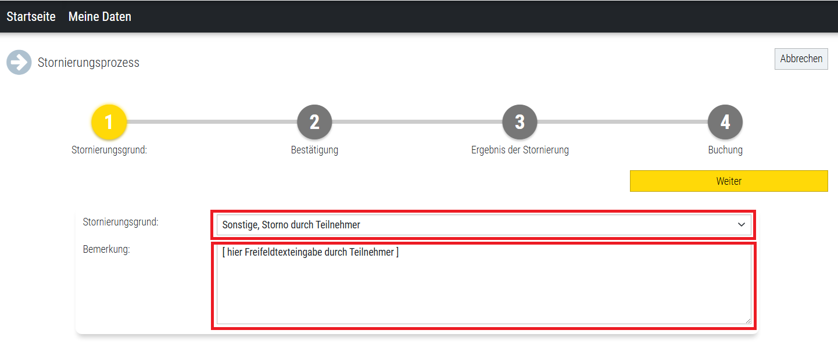Click the step 2 circle
Viewport: 838px width, 355px height.
[314, 122]
